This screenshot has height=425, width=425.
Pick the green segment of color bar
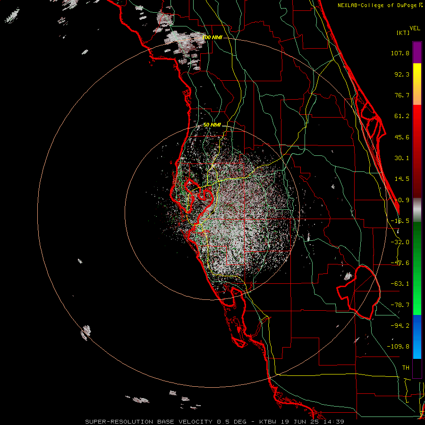pyautogui.click(x=417, y=268)
